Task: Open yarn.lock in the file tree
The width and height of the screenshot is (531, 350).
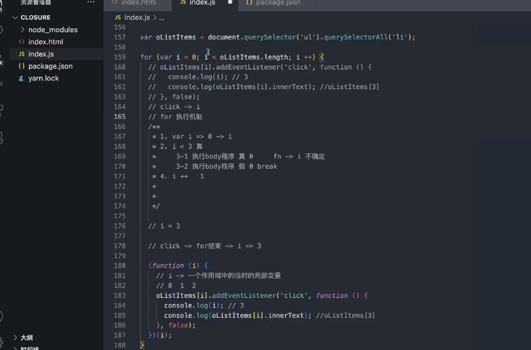Action: tap(43, 79)
